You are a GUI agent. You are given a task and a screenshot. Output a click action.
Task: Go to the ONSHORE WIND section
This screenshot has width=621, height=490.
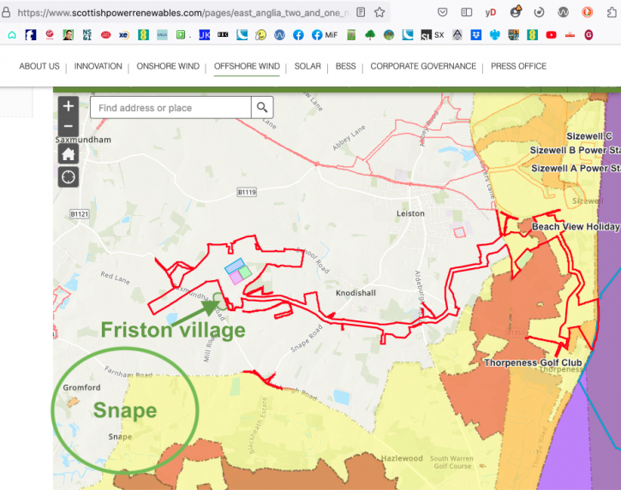(x=170, y=67)
